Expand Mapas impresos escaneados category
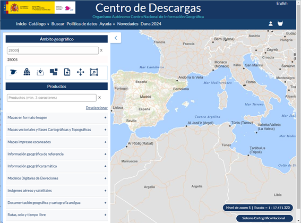Screen dimensions: 301x223 [x=57, y=142]
